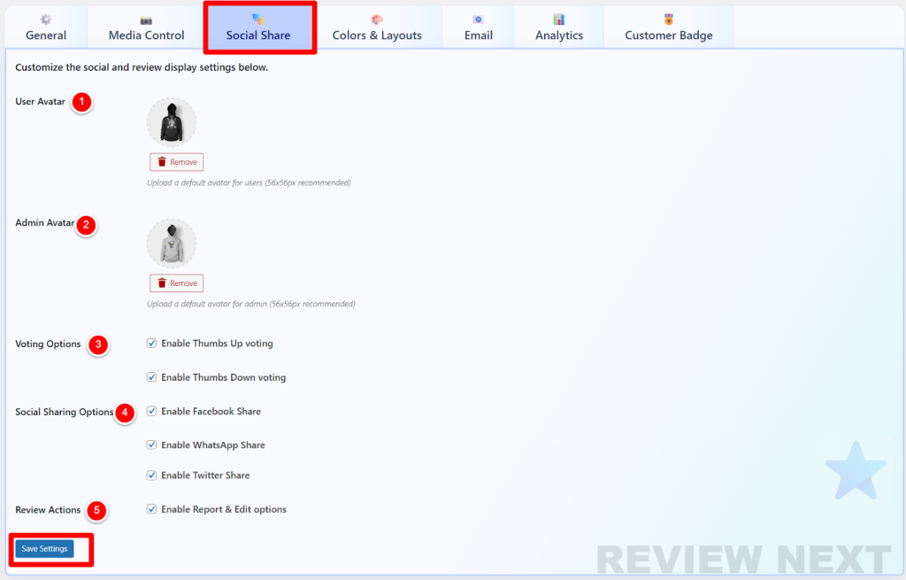The width and height of the screenshot is (906, 580).
Task: Click the gear icon above General
Action: [x=46, y=19]
